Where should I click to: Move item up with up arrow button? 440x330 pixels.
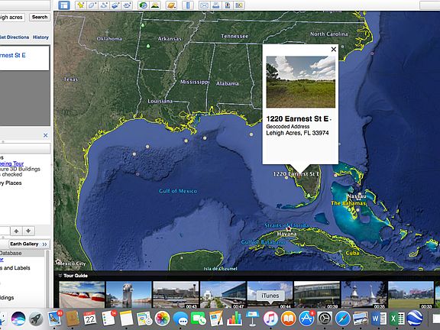(16, 231)
